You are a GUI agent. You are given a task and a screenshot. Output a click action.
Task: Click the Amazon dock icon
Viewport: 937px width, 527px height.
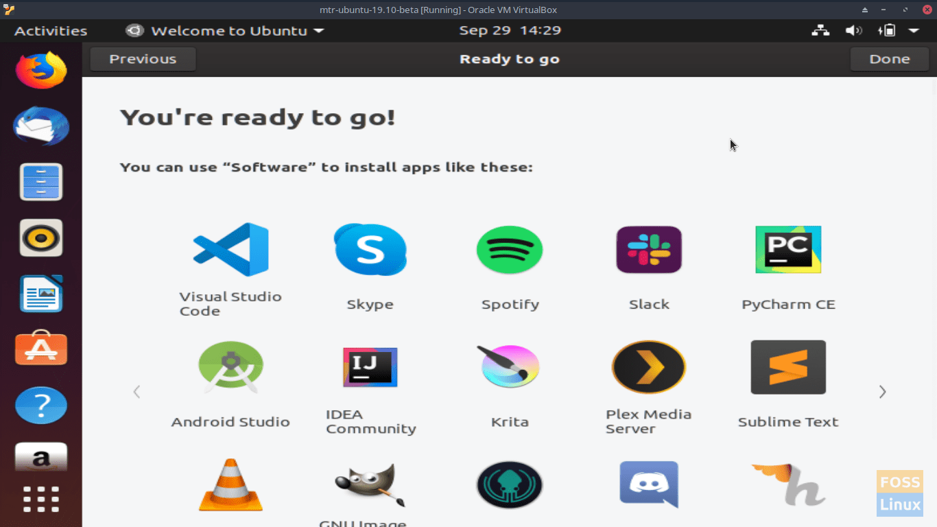(41, 458)
